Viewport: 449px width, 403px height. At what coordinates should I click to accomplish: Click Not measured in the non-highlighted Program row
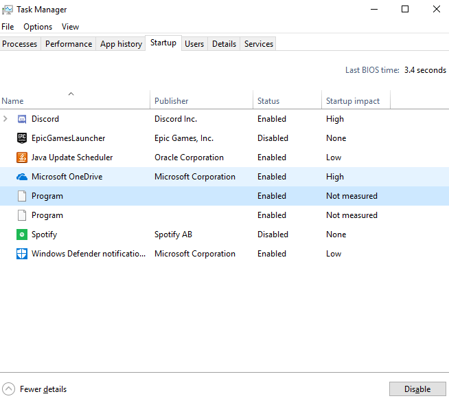tap(352, 215)
